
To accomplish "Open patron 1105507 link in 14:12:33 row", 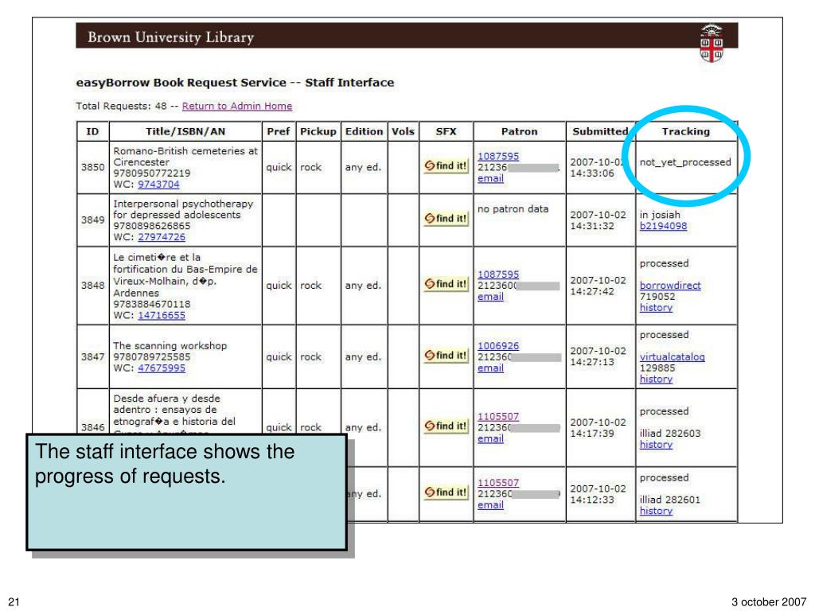I will pyautogui.click(x=498, y=483).
